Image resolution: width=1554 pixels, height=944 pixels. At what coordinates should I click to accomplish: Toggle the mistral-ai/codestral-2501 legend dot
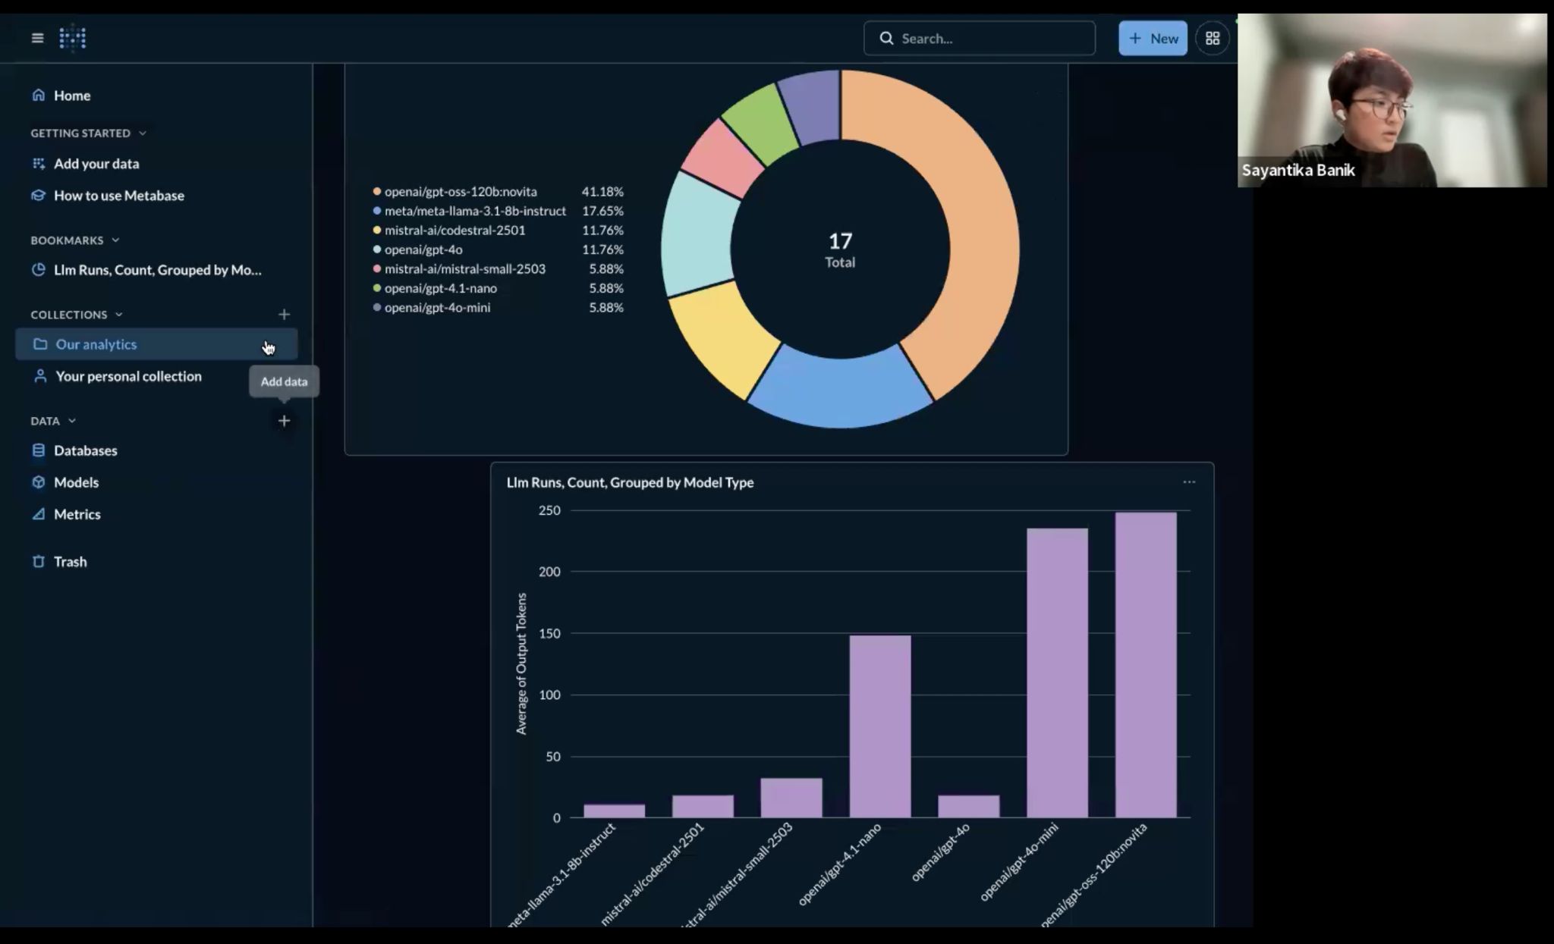(376, 230)
